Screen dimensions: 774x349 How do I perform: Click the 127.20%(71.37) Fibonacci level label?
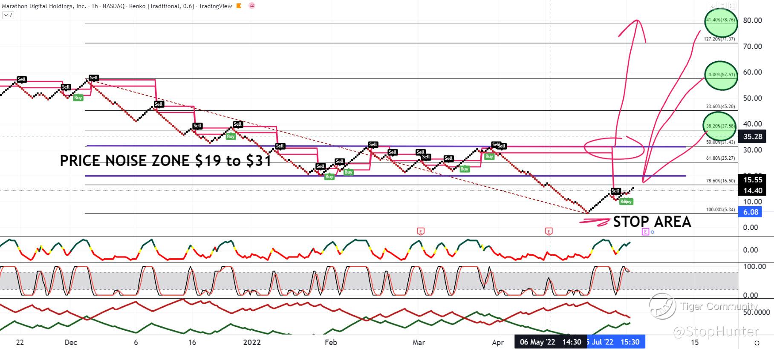719,39
